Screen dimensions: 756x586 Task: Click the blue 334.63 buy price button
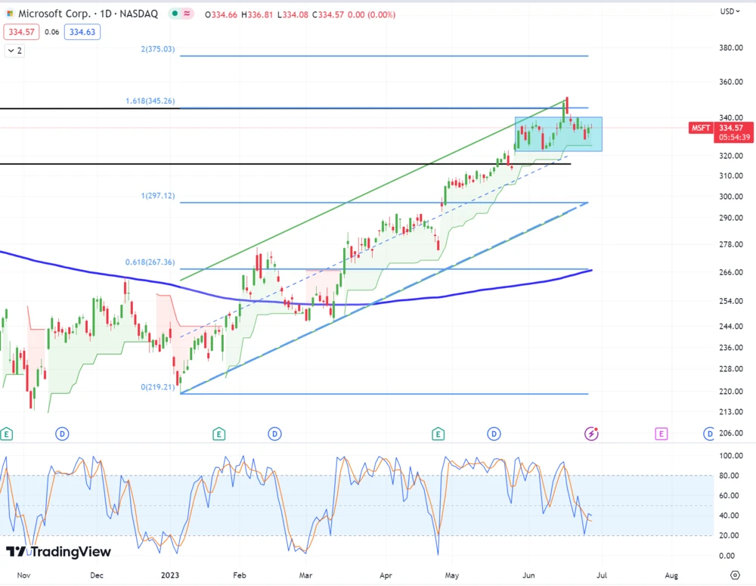(82, 32)
